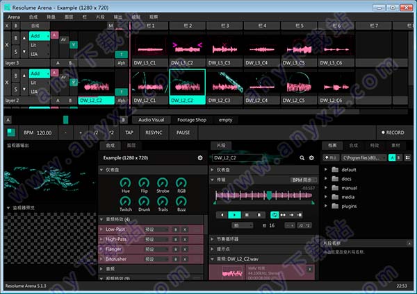Remove the Low-Pass effect with X
417x294 pixels.
[x=185, y=230]
